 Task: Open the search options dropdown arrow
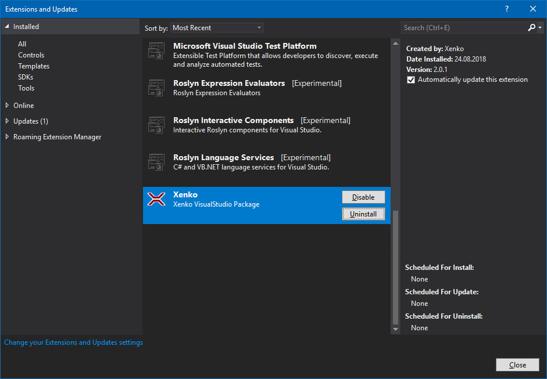540,27
